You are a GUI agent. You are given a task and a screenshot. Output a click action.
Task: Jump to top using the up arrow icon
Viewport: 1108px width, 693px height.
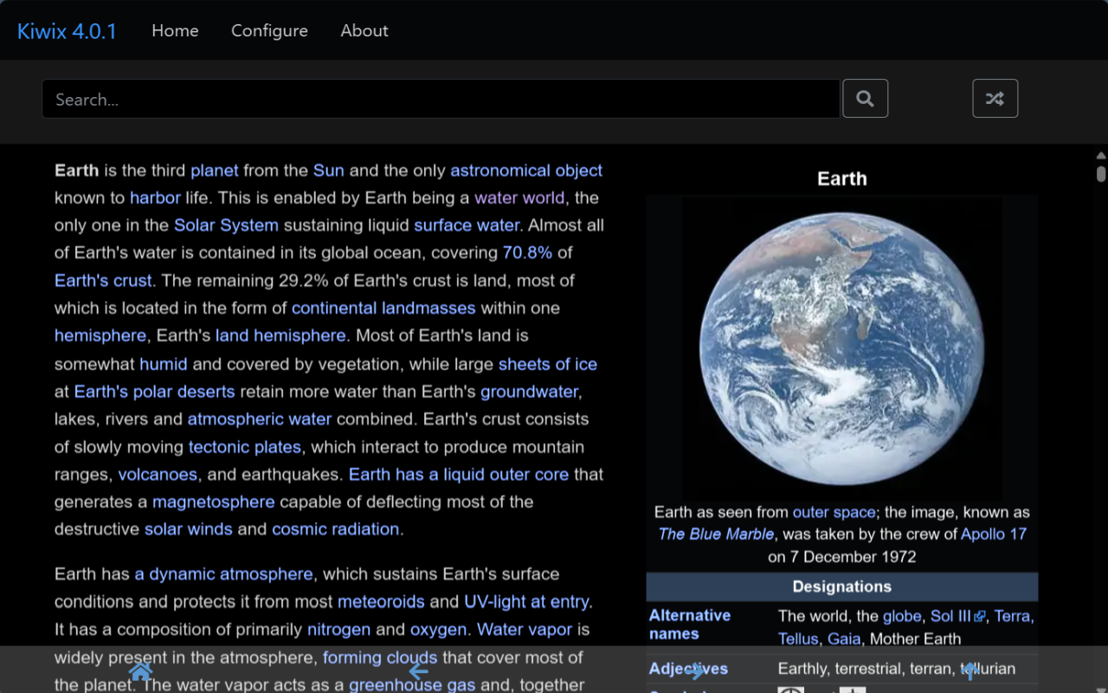(x=969, y=670)
